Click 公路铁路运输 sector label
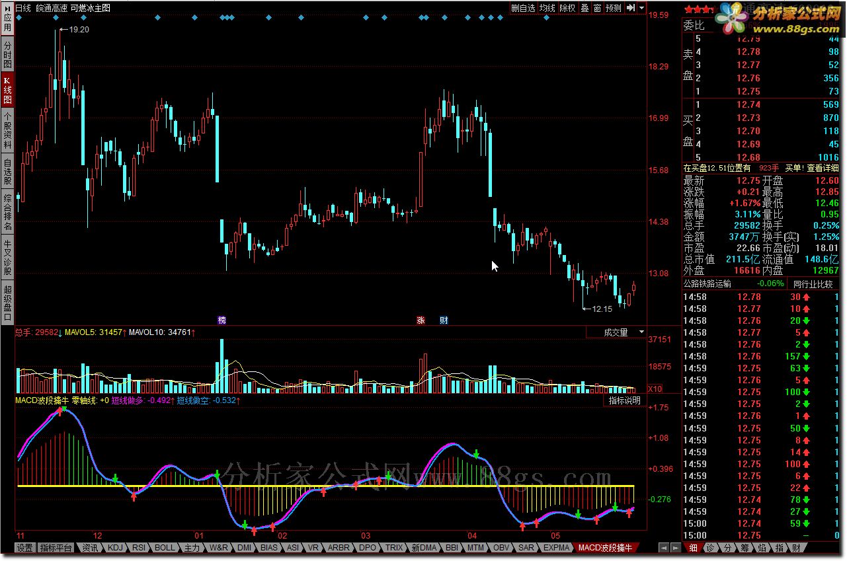Screen dimensions: 847x561 coord(707,284)
